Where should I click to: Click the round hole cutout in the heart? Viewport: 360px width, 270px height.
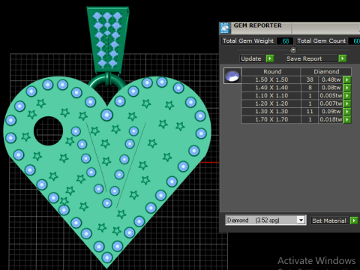pyautogui.click(x=48, y=130)
